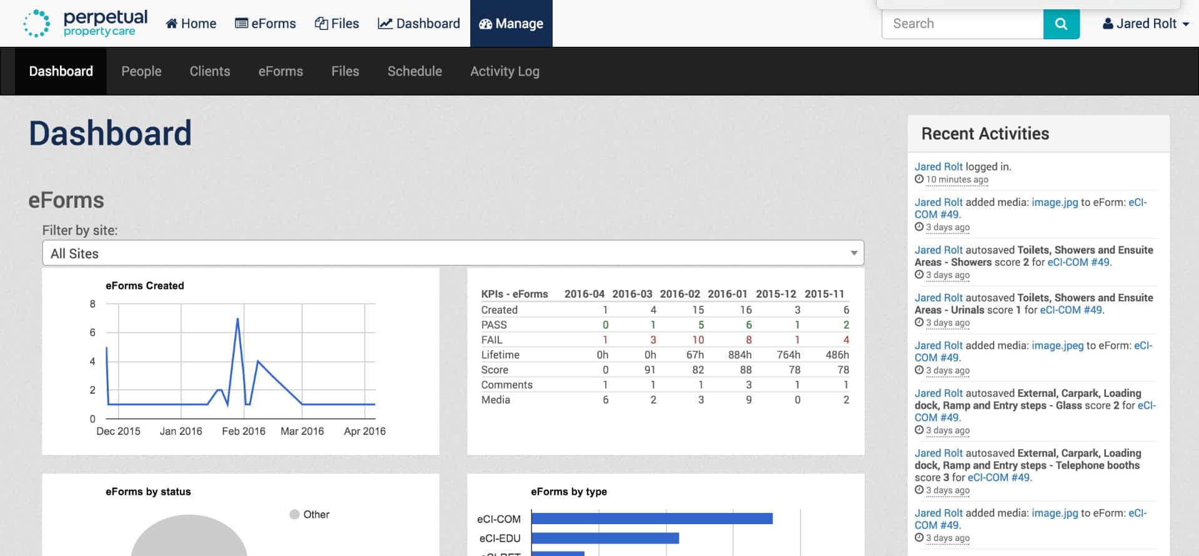The width and height of the screenshot is (1199, 556).
Task: Open eCI-COM #49 link in Urinals score entry
Action: [x=1071, y=310]
